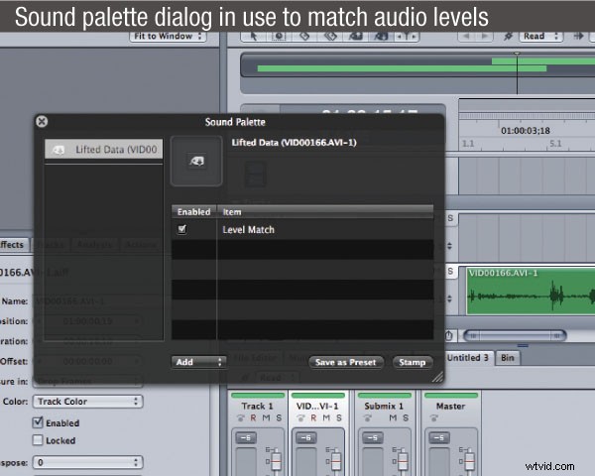
Task: Open the Fit to Window dropdown
Action: click(x=168, y=36)
